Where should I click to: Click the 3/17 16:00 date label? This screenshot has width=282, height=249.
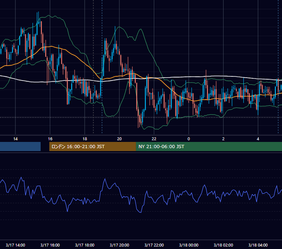coord(50,245)
